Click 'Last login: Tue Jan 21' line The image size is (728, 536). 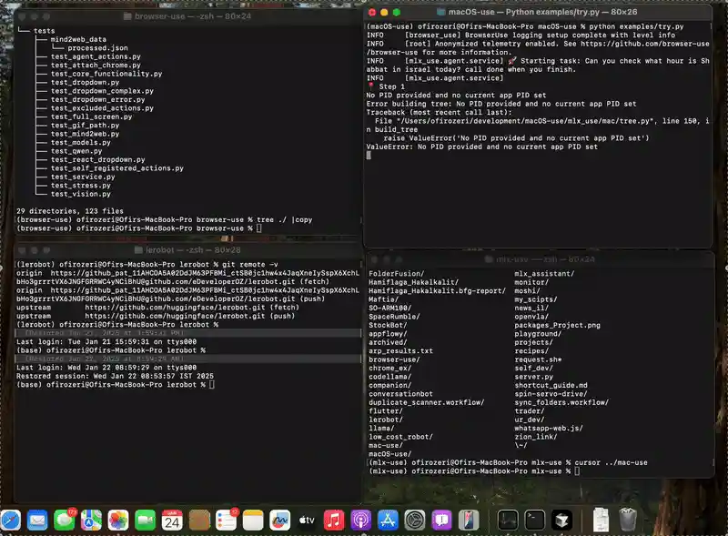106,341
